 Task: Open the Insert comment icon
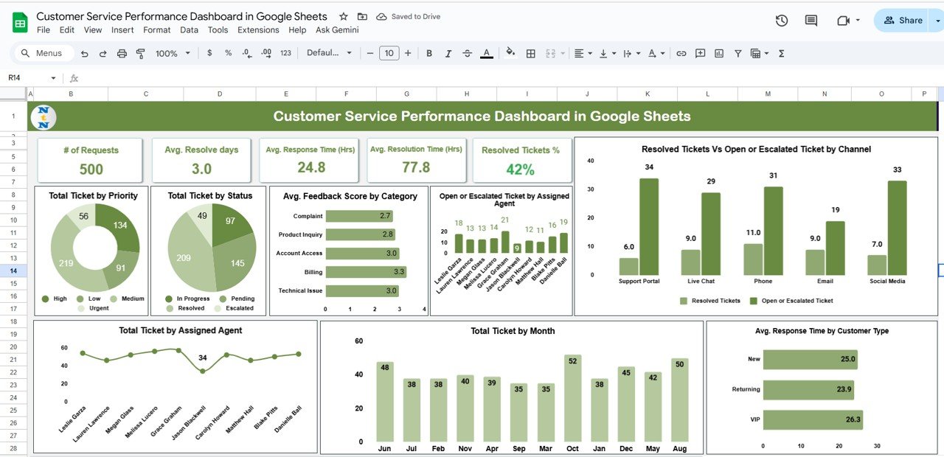pos(700,53)
